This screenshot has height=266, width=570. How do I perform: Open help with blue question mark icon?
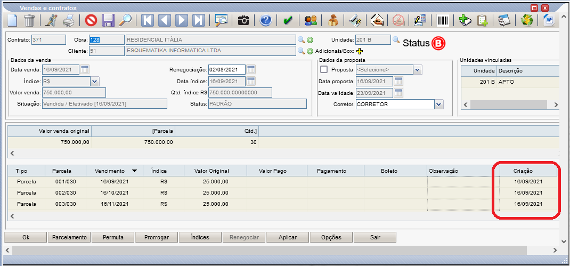click(x=266, y=20)
